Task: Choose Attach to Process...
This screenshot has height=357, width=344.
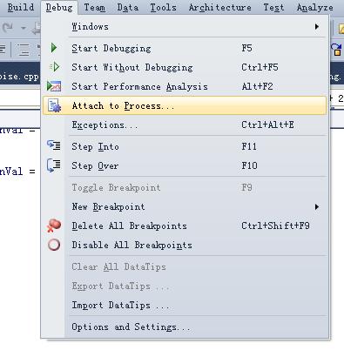Action: [x=185, y=105]
